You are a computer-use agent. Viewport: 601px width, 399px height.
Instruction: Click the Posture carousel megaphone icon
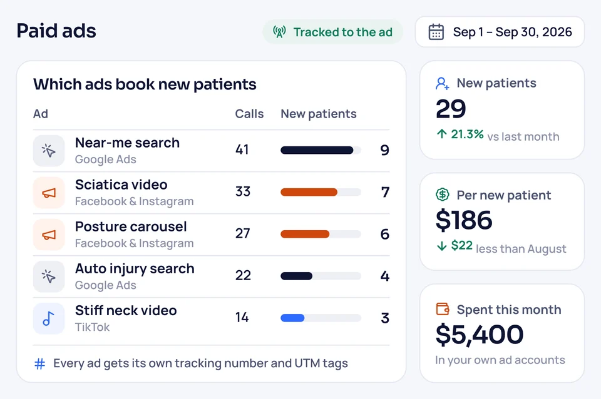(49, 235)
